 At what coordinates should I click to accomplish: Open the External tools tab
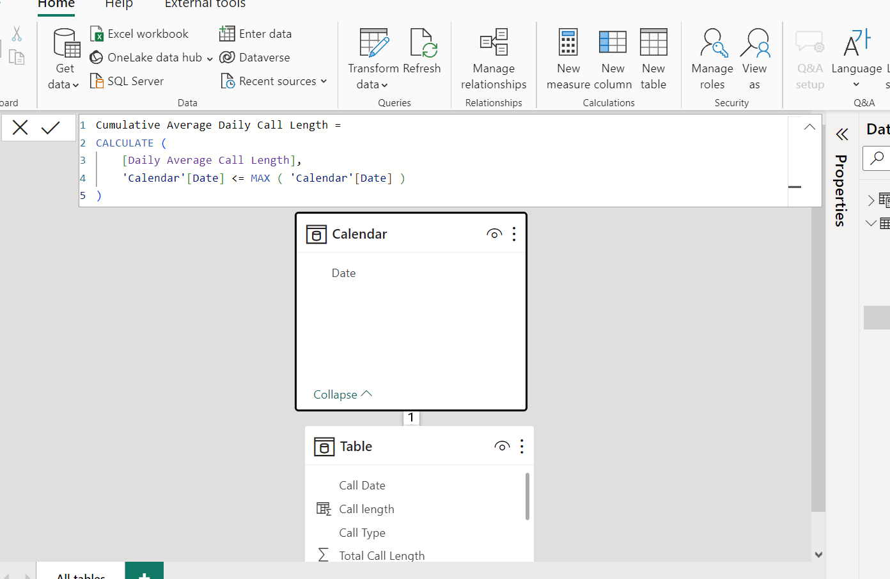tap(205, 4)
